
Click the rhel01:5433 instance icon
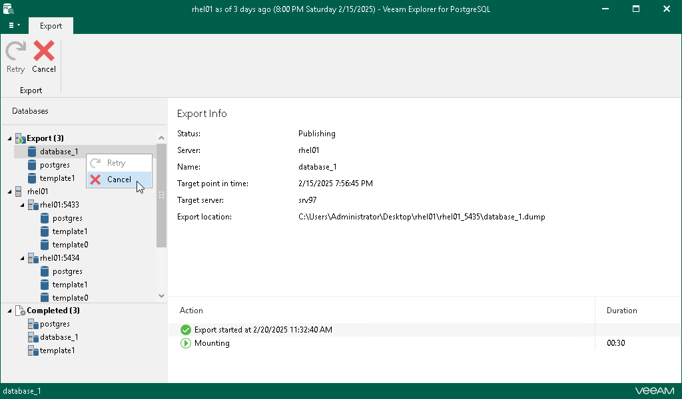(33, 205)
